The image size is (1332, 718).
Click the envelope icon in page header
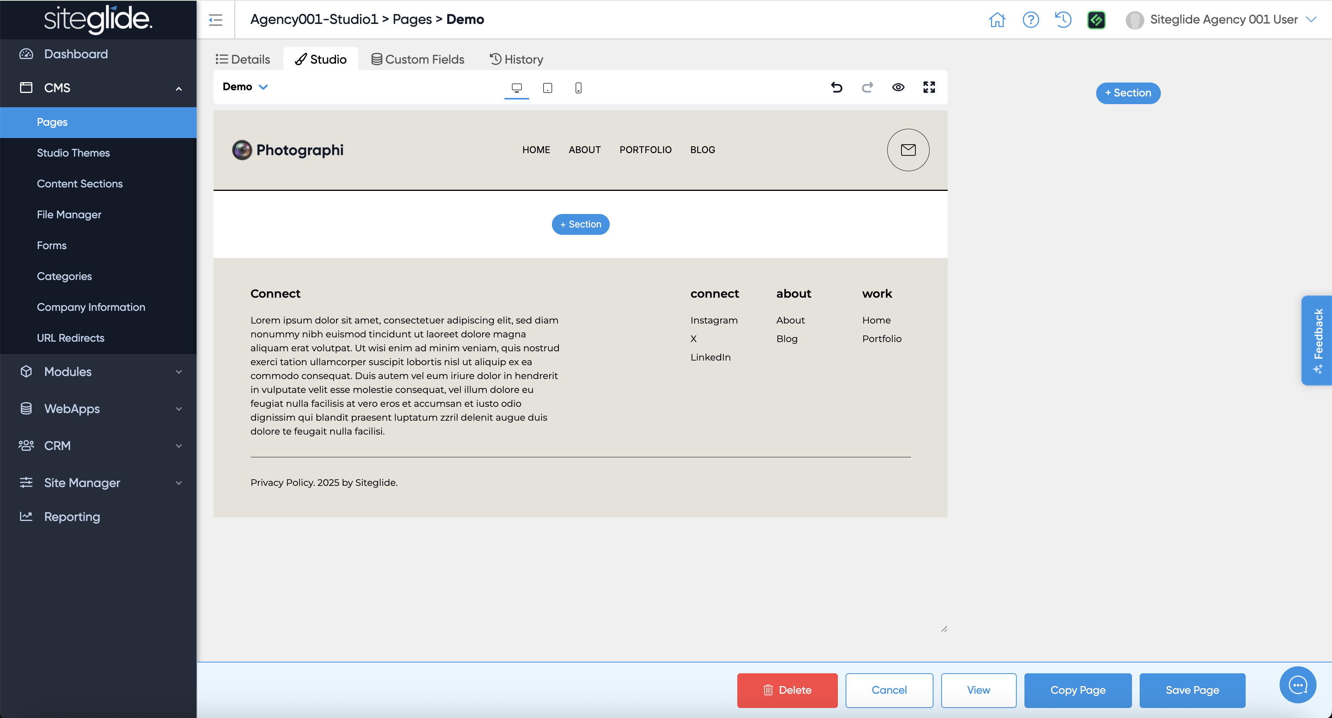click(x=908, y=150)
